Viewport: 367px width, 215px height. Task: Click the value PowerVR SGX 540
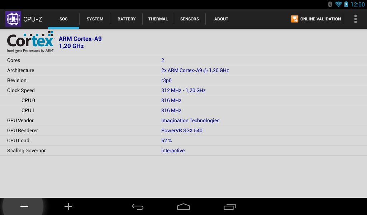(182, 130)
